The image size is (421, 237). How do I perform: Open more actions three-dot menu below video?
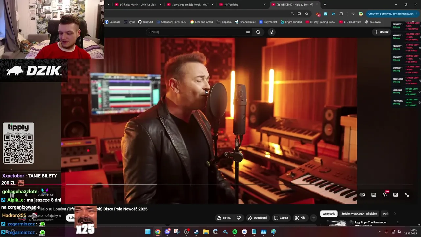point(313,218)
